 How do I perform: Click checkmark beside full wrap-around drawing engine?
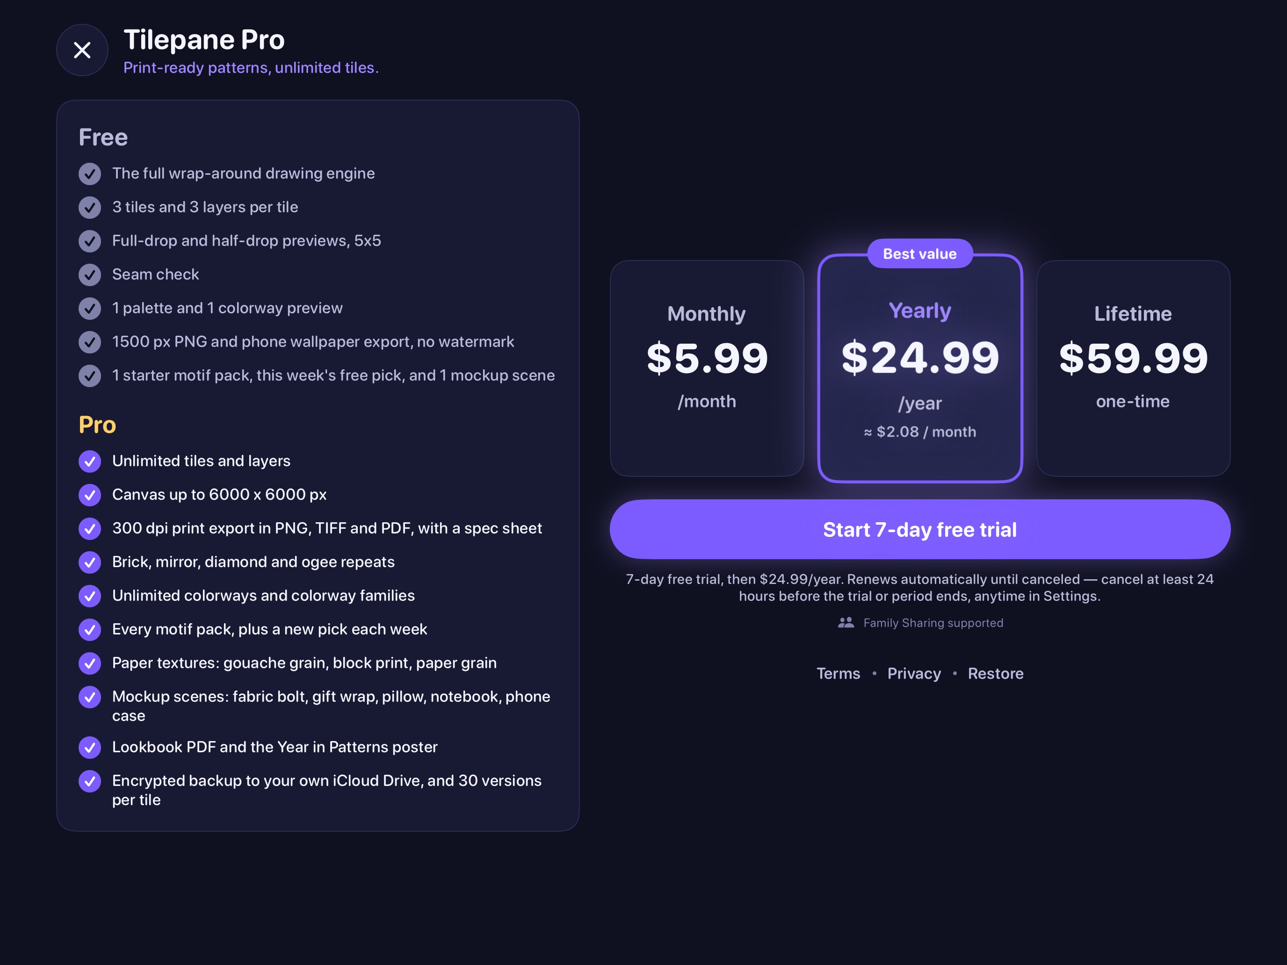(90, 174)
